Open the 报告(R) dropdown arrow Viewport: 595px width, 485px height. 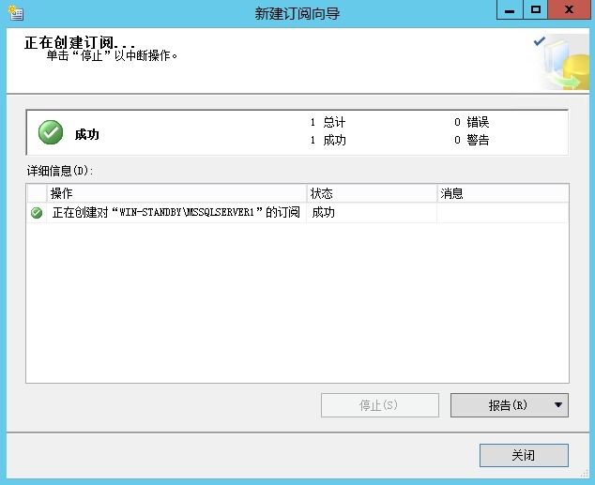coord(559,405)
